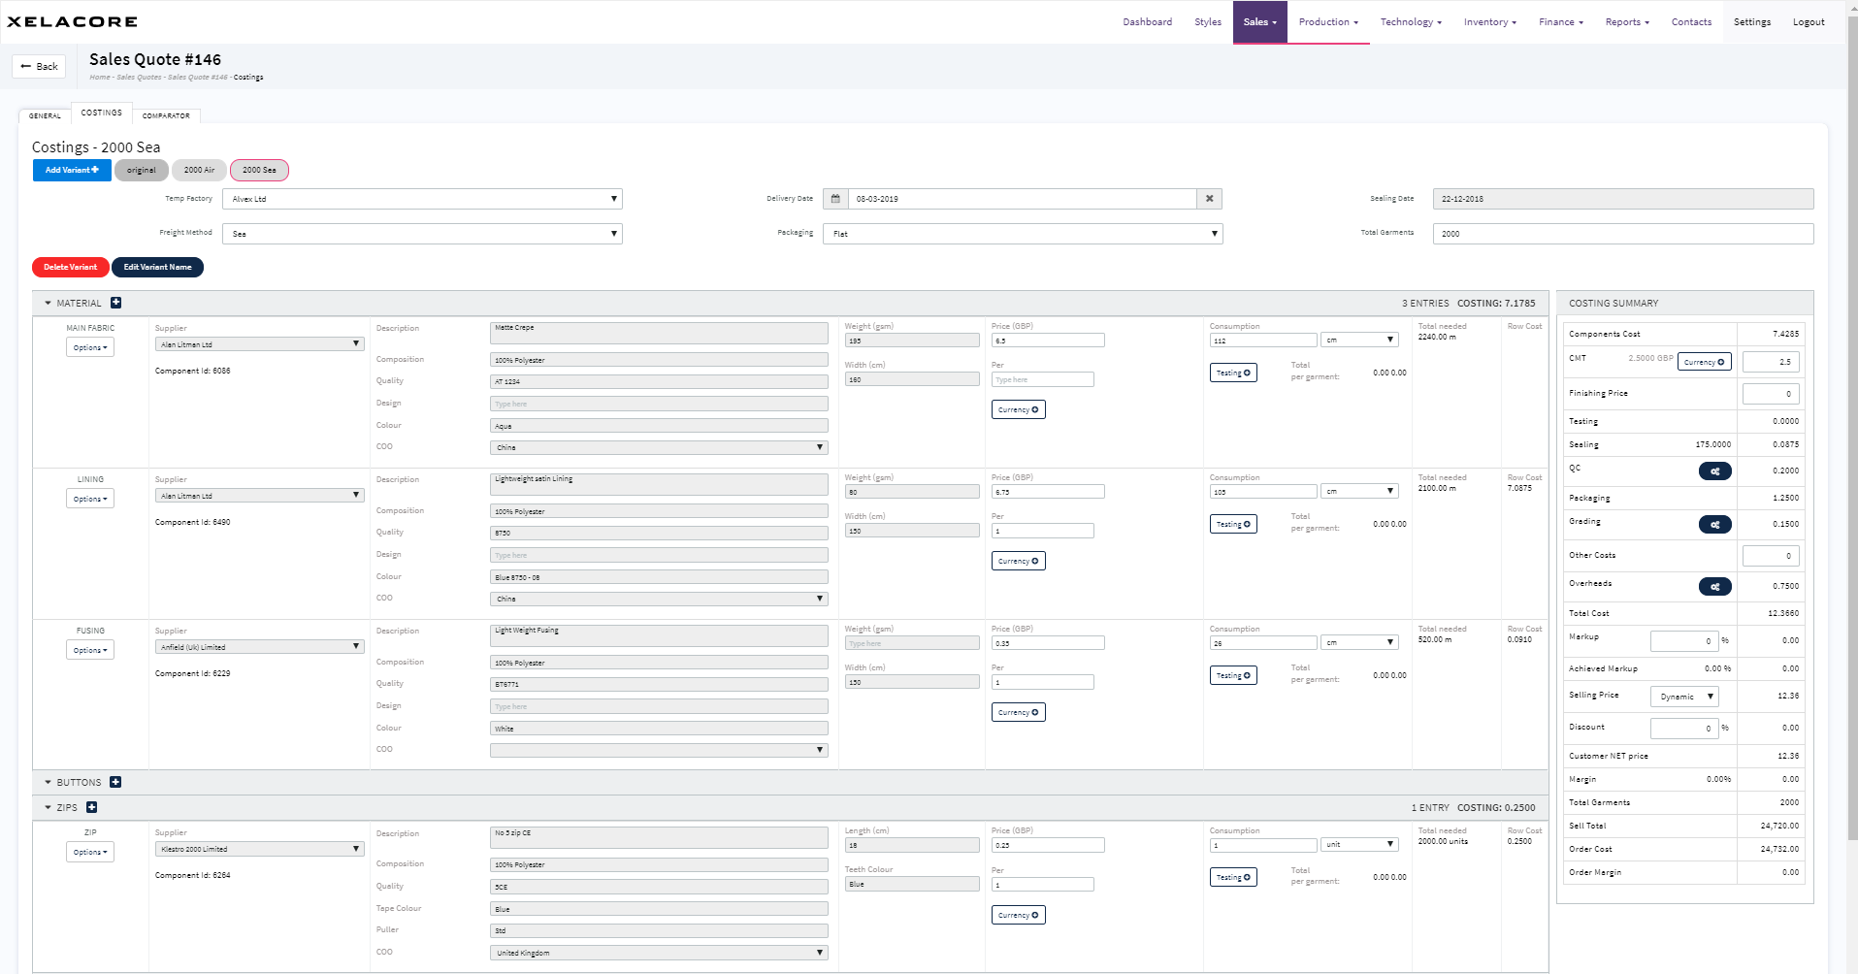Click the Add Variant button

(x=72, y=170)
